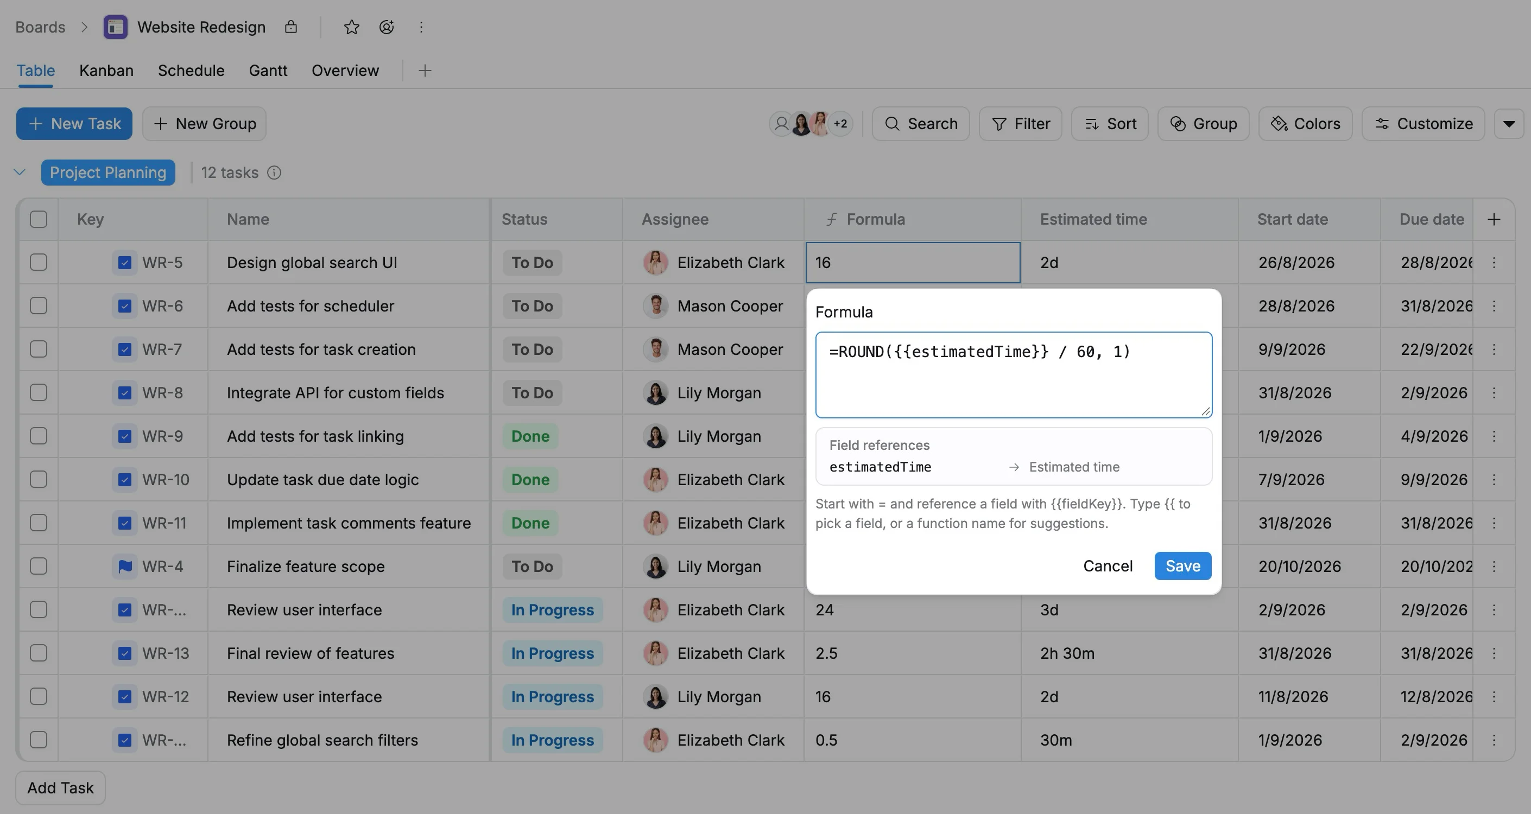This screenshot has width=1531, height=814.
Task: Switch to the Schedule tab
Action: coord(191,71)
